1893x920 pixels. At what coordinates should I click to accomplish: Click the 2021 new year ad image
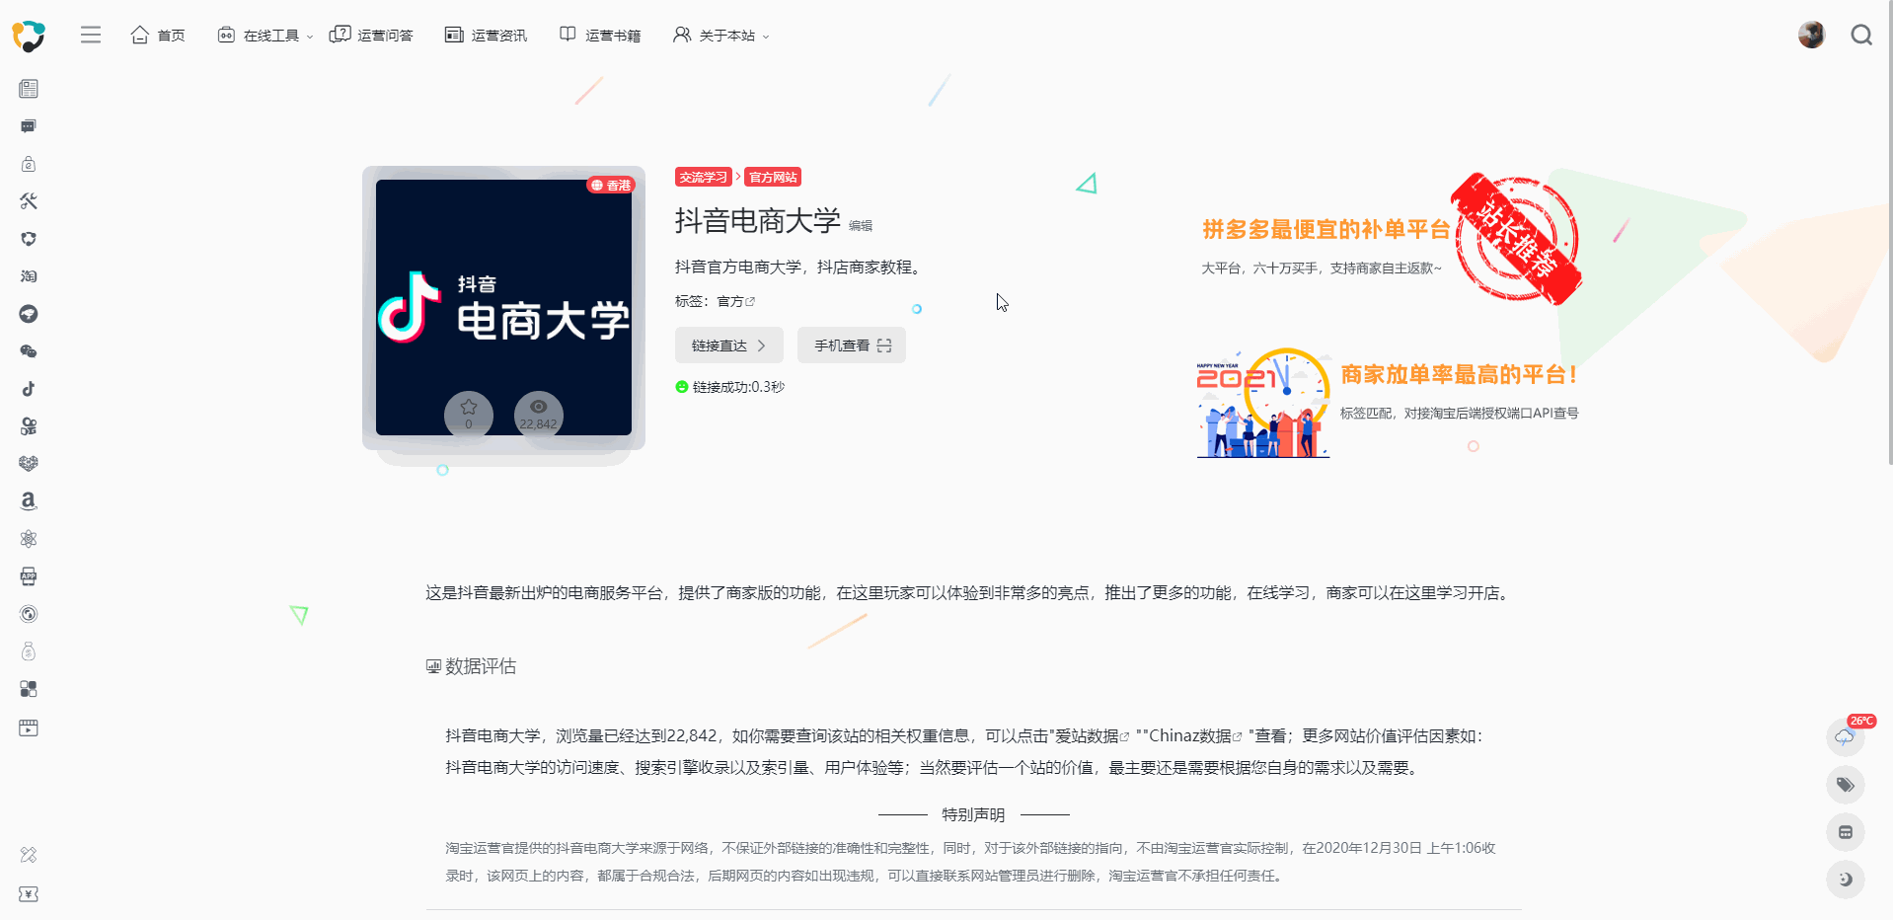tap(1263, 403)
